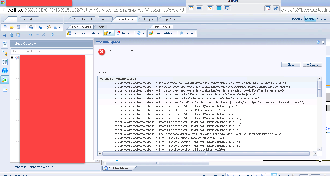This screenshot has width=330, height=176.
Task: Click the fit-to-window icon in 4.0SP4 bar
Action: click(x=210, y=8)
